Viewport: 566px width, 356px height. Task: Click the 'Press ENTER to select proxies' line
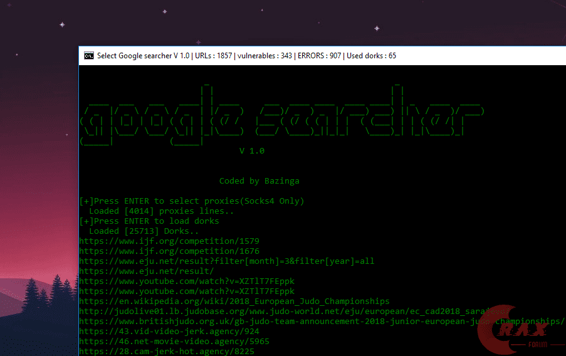pyautogui.click(x=192, y=201)
